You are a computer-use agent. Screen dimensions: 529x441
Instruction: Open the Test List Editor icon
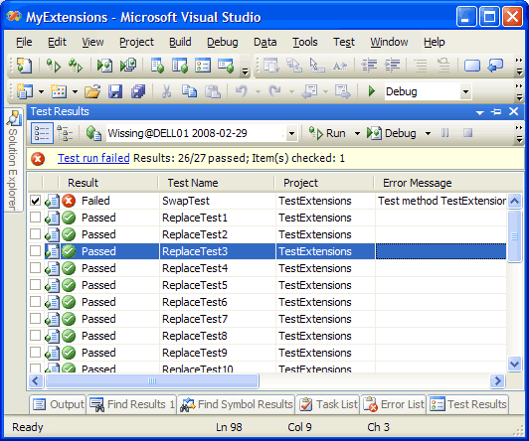tap(180, 66)
